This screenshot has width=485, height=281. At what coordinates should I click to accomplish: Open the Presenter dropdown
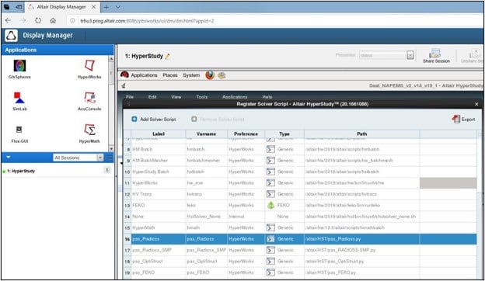[x=410, y=55]
